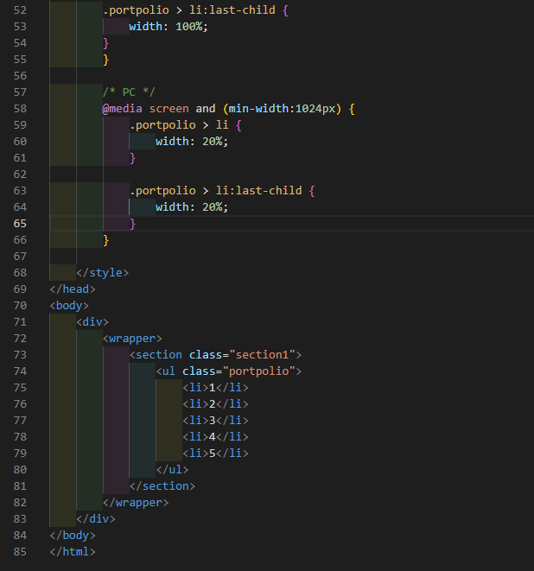
Task: Click the opening <wrapper> tag
Action: tap(132, 339)
